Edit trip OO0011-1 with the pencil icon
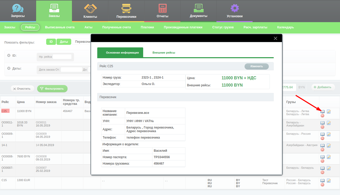 coord(329,123)
